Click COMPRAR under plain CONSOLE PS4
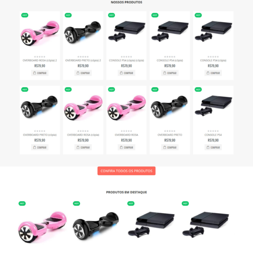This screenshot has height=253, width=253. [x=213, y=147]
